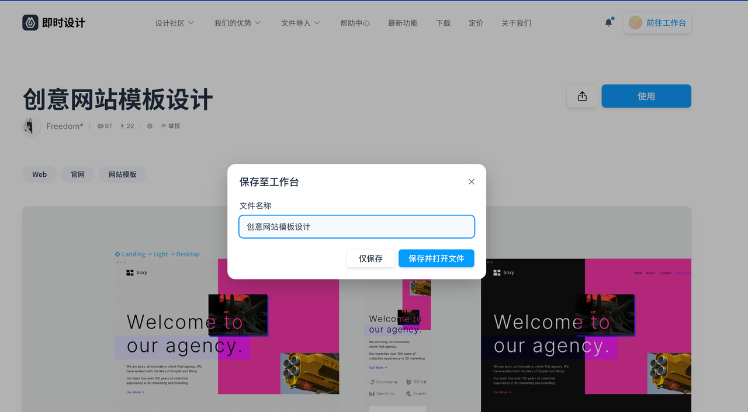Viewport: 748px width, 412px height.
Task: Go to 定价 in the navigation bar
Action: click(476, 23)
